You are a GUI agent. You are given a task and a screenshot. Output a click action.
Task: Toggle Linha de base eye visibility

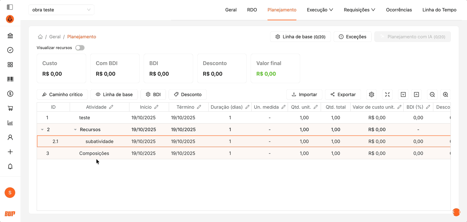coord(114,94)
